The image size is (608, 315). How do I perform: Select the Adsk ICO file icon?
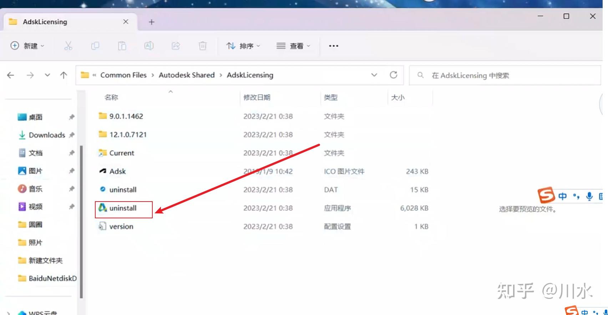click(103, 171)
